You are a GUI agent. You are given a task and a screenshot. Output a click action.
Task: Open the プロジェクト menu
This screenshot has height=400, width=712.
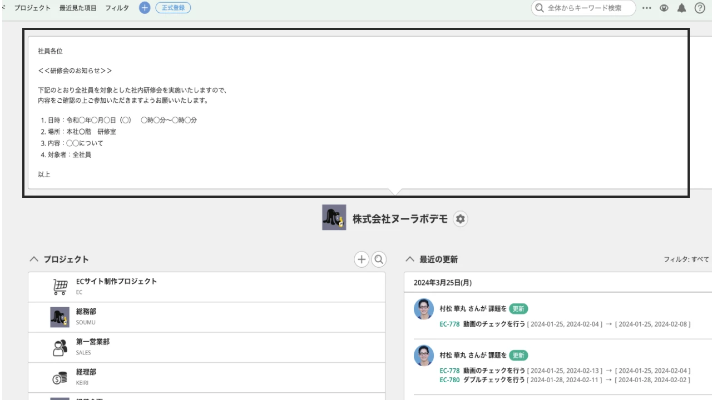point(32,8)
